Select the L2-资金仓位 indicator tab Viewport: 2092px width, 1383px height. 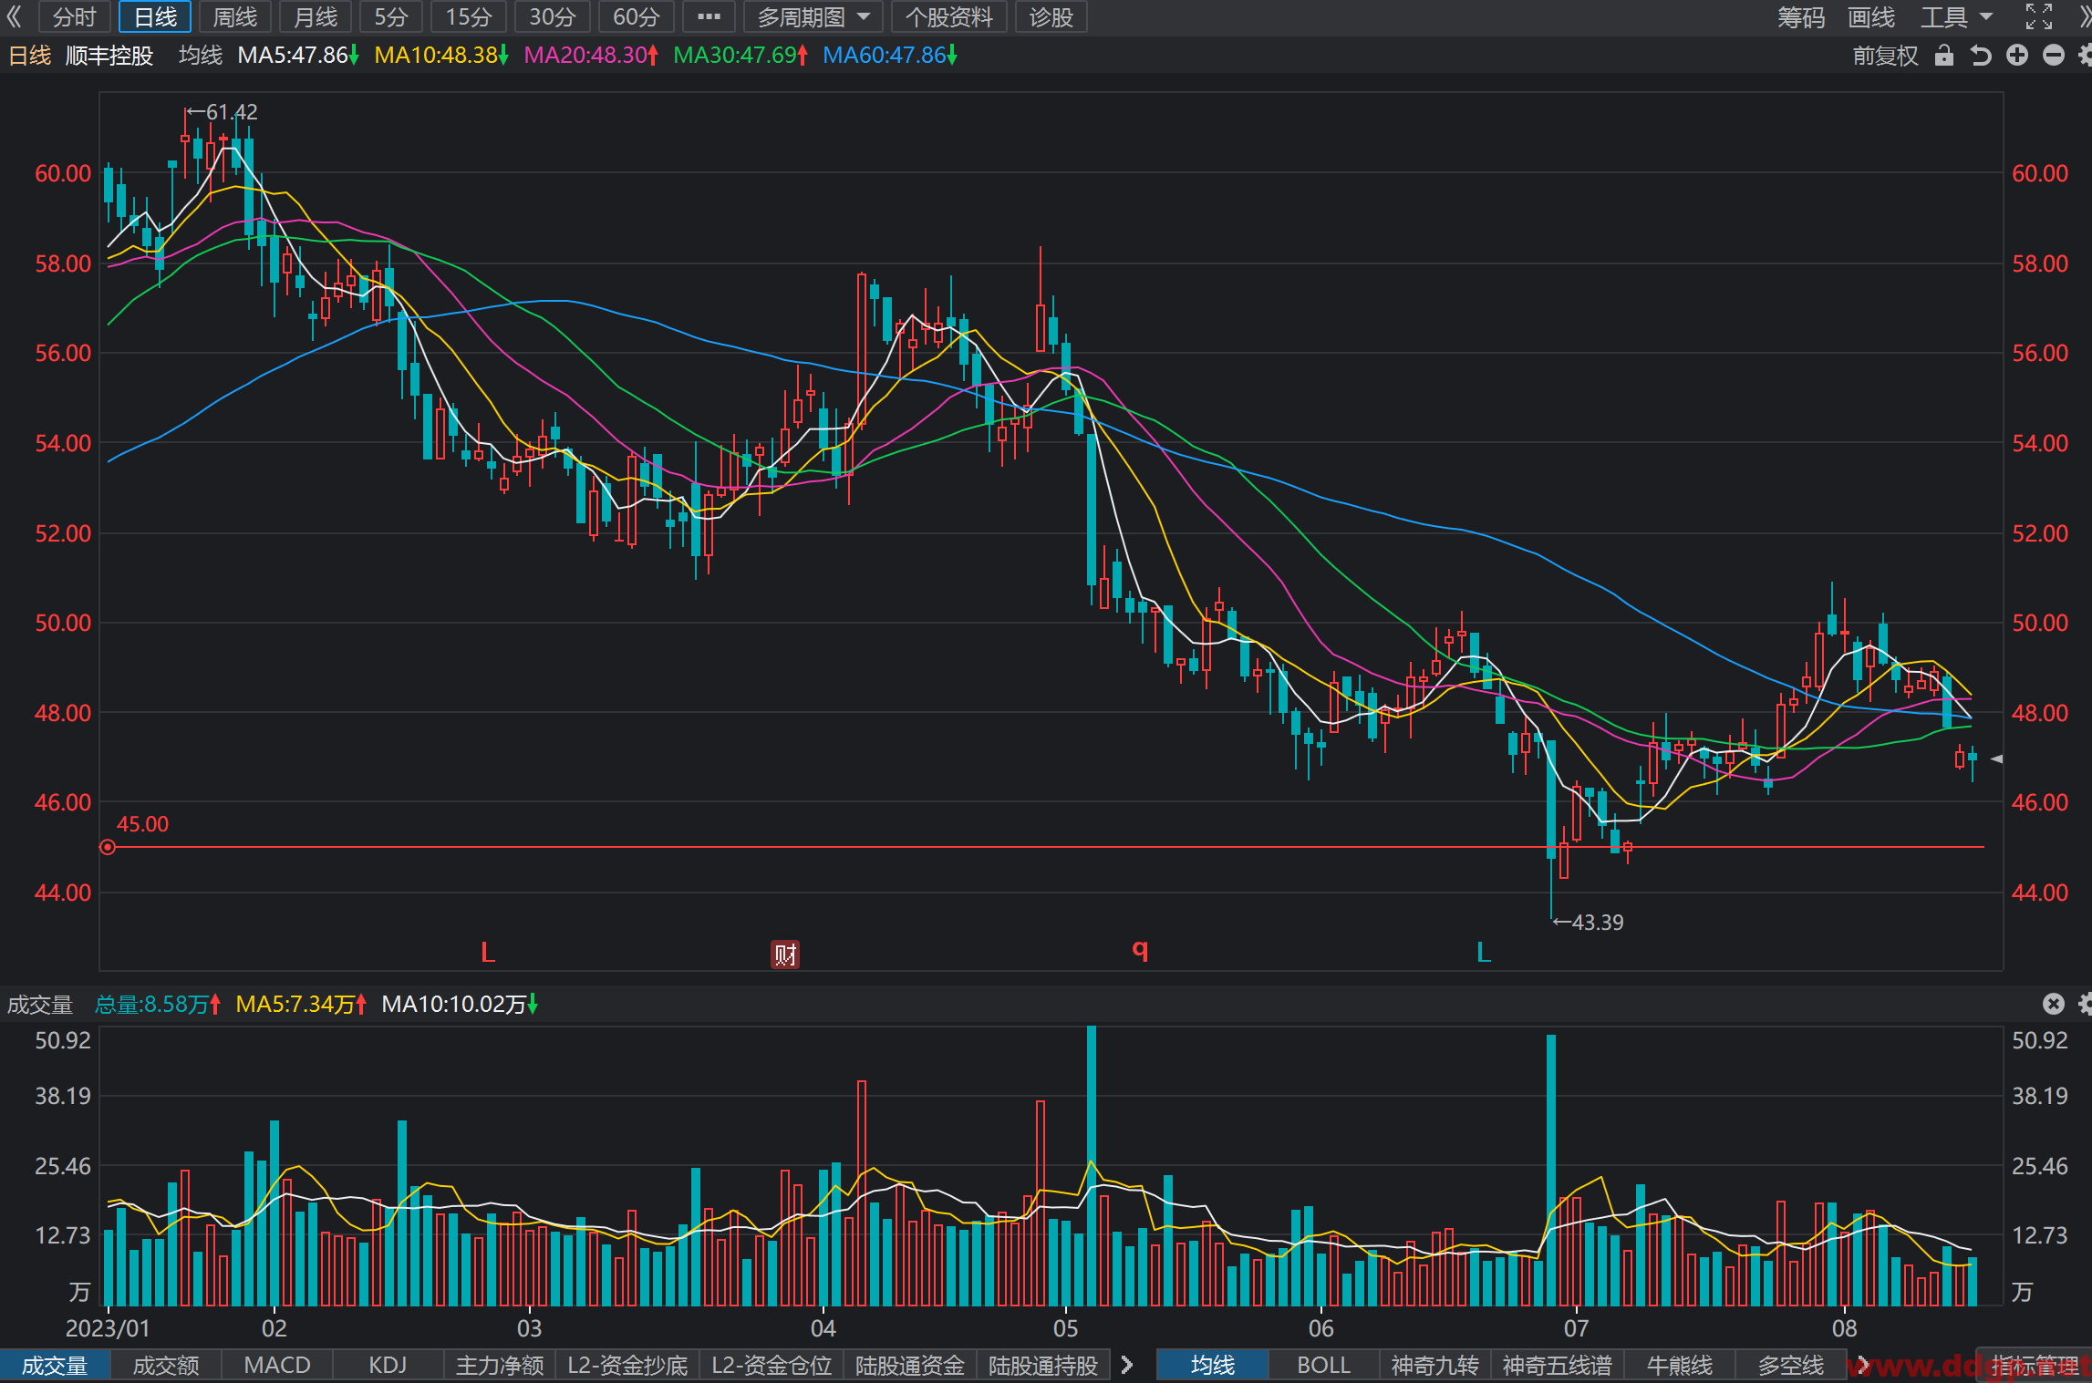point(772,1365)
